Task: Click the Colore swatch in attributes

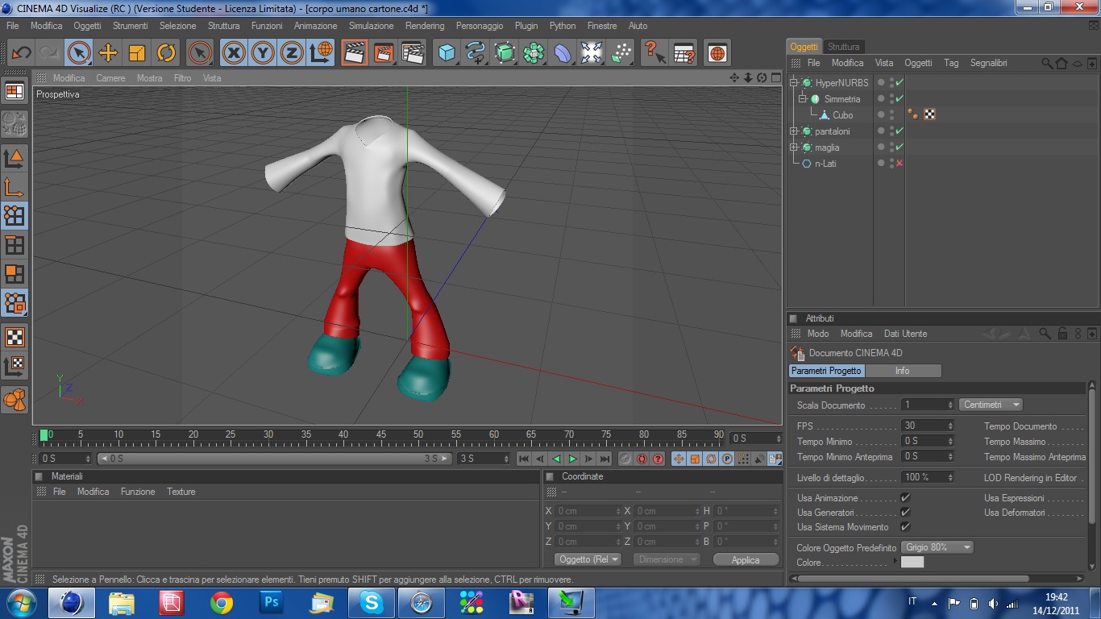Action: [x=912, y=563]
